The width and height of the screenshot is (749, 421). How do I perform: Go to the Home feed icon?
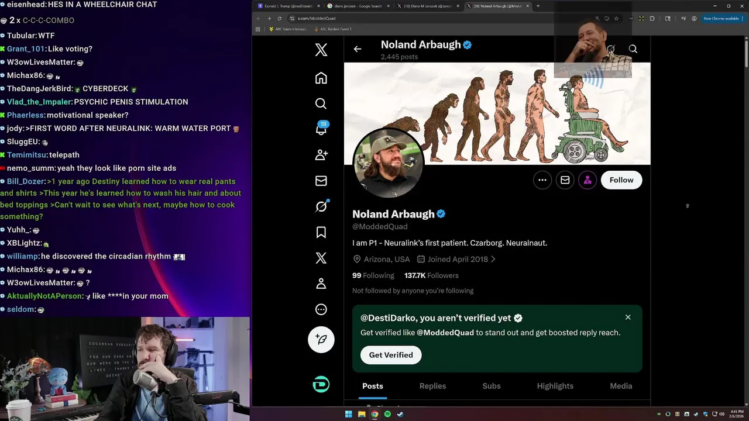[321, 78]
